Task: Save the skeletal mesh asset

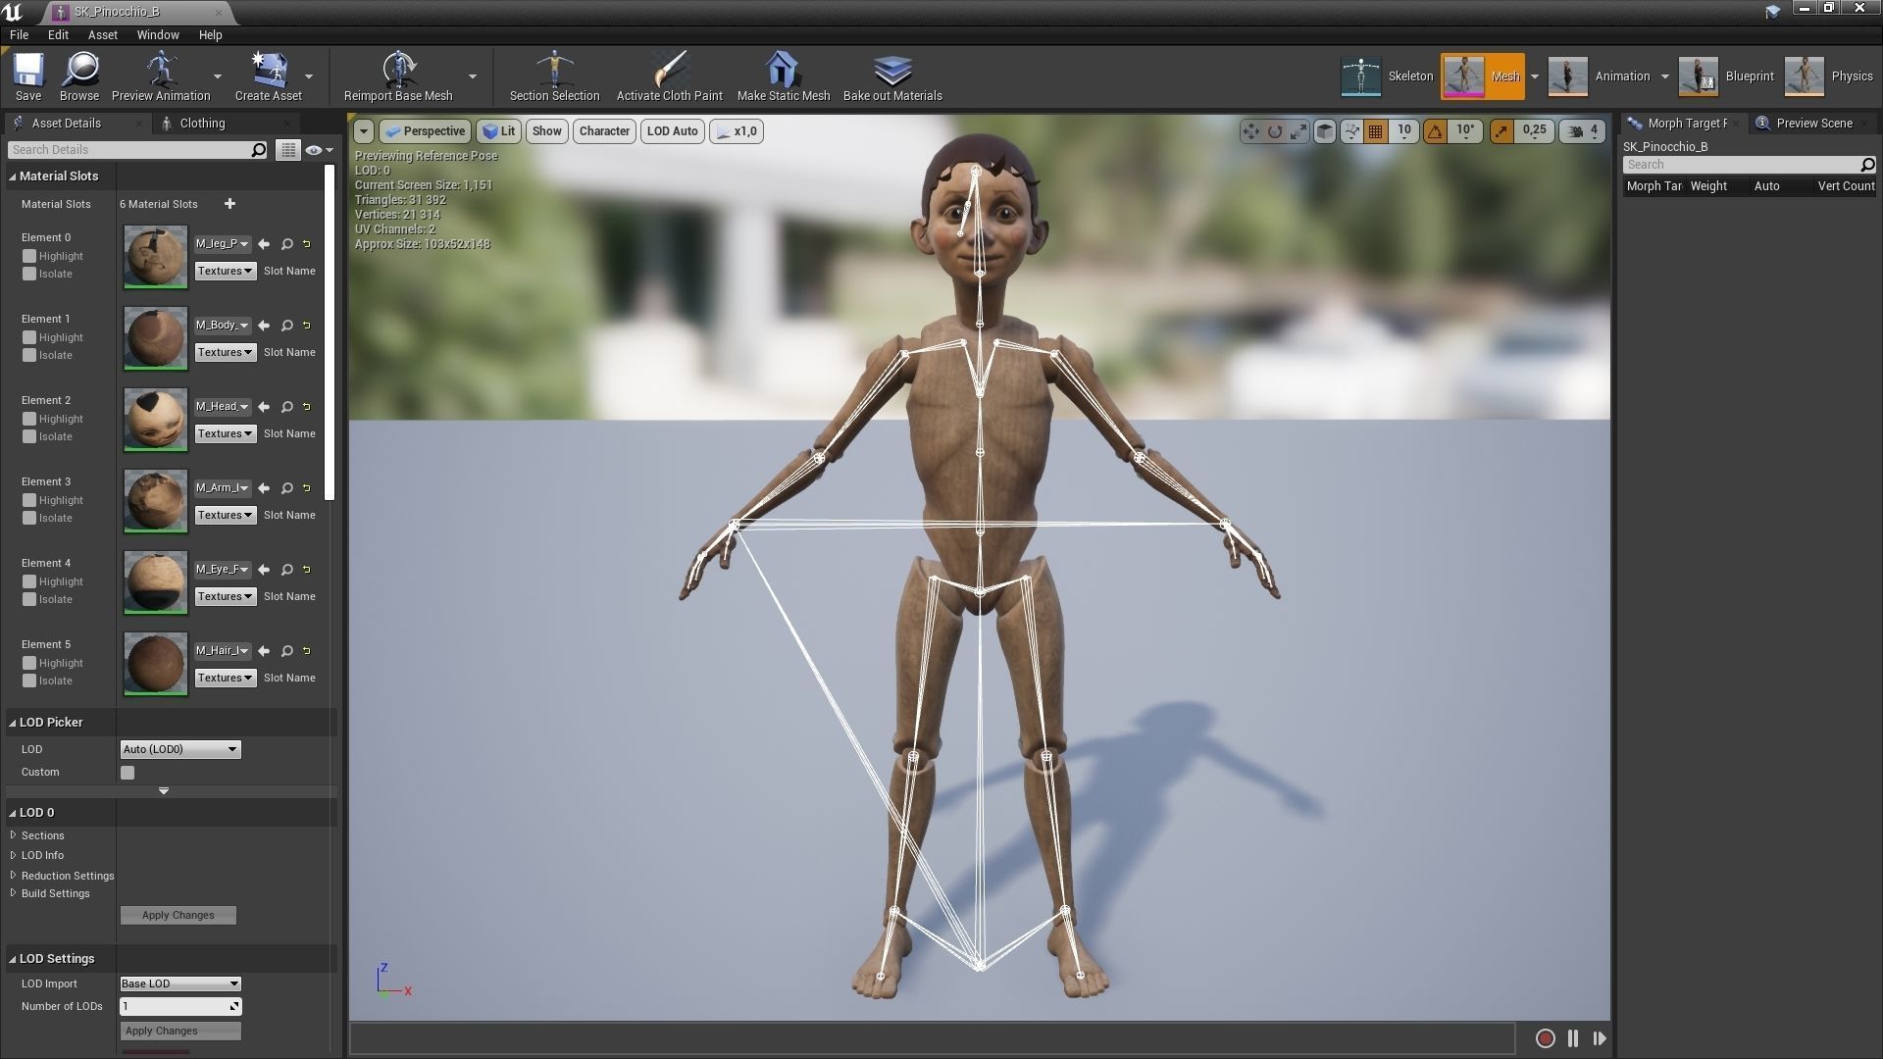Action: click(27, 76)
